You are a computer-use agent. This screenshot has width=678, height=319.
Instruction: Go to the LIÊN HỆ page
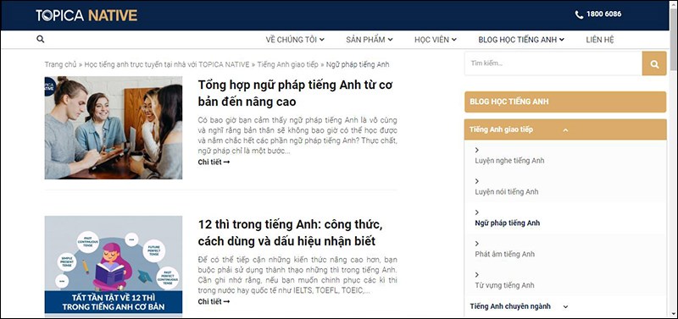(x=600, y=40)
